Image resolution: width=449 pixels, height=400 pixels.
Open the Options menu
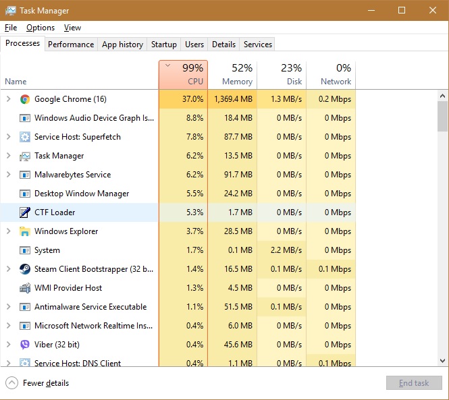click(41, 28)
